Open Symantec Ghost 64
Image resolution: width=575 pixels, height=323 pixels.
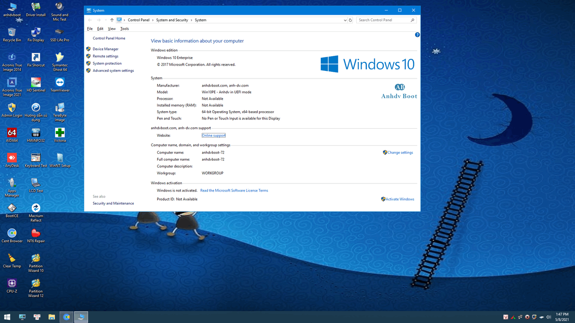pyautogui.click(x=60, y=62)
